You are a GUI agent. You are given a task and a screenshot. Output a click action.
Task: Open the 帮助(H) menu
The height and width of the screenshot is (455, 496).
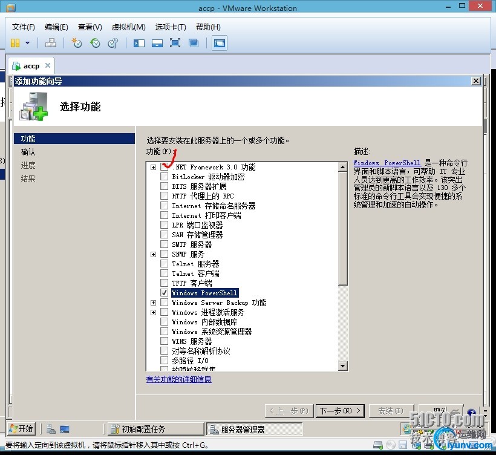[x=208, y=27]
